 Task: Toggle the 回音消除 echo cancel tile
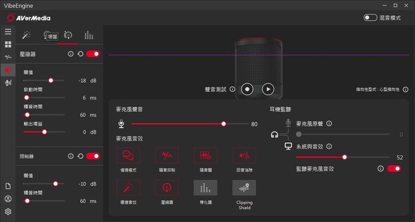coord(244,155)
